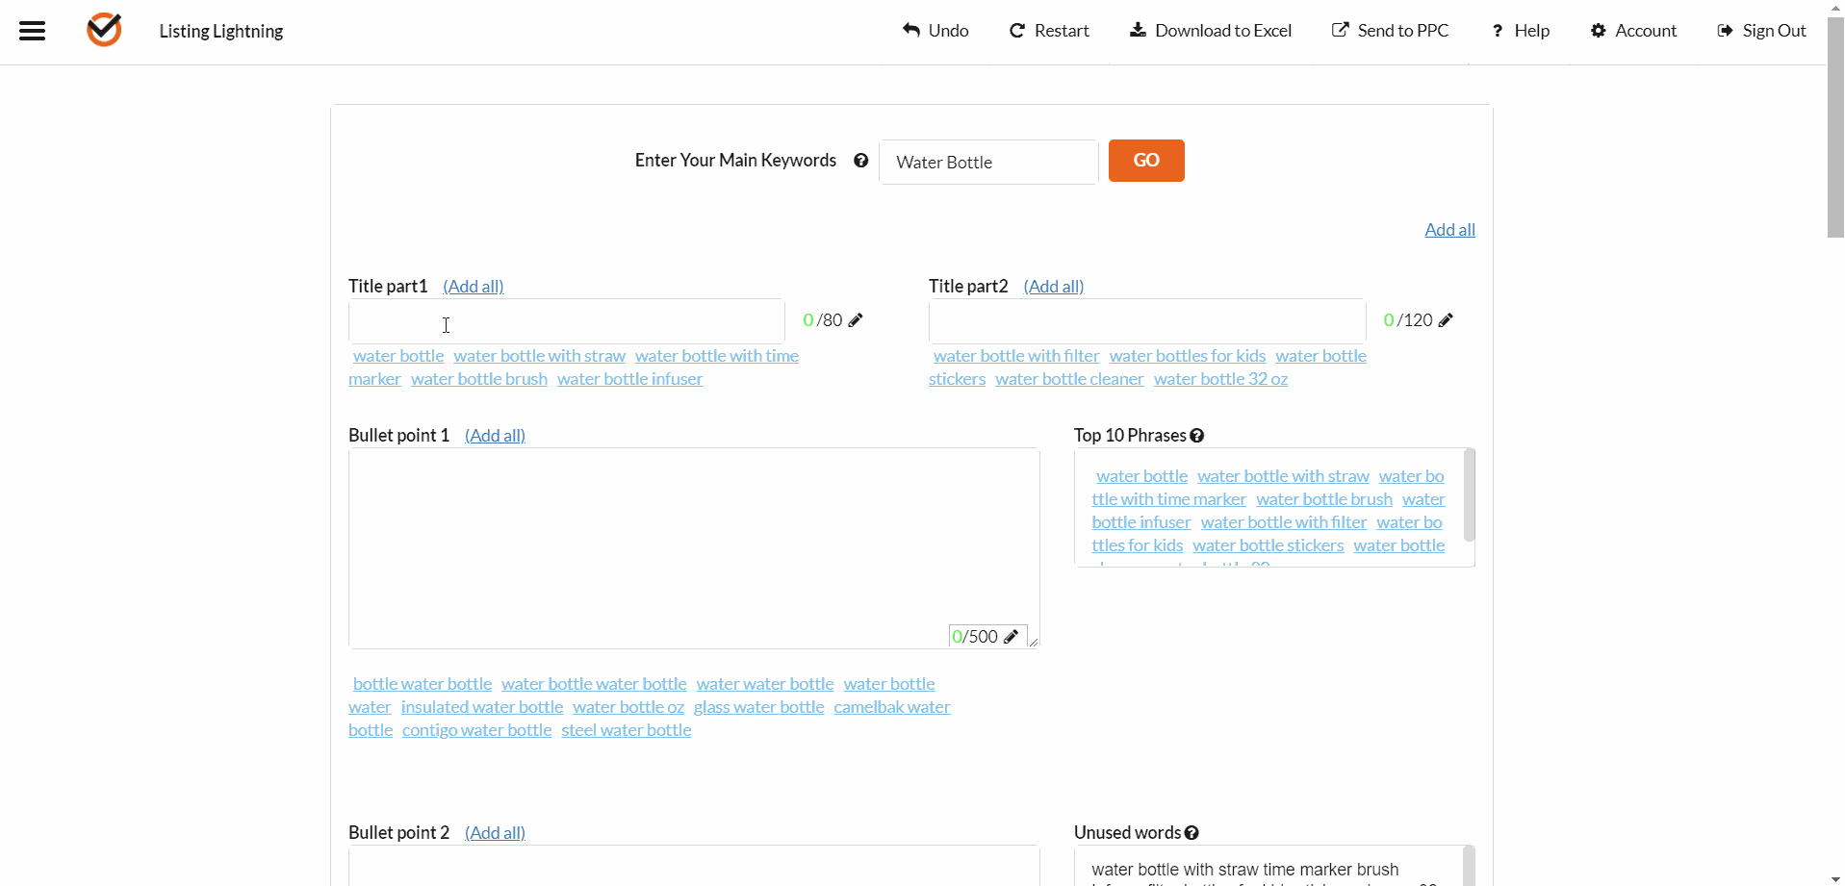The width and height of the screenshot is (1845, 886).
Task: Click 'contigo water bottle' keyword link
Action: click(x=477, y=730)
